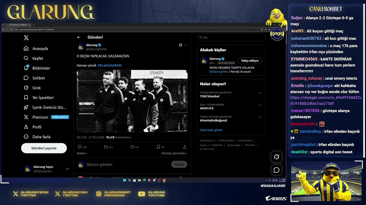Image resolution: width=366 pixels, height=205 pixels.
Task: Open the floating chat bubble button
Action: coord(277,170)
